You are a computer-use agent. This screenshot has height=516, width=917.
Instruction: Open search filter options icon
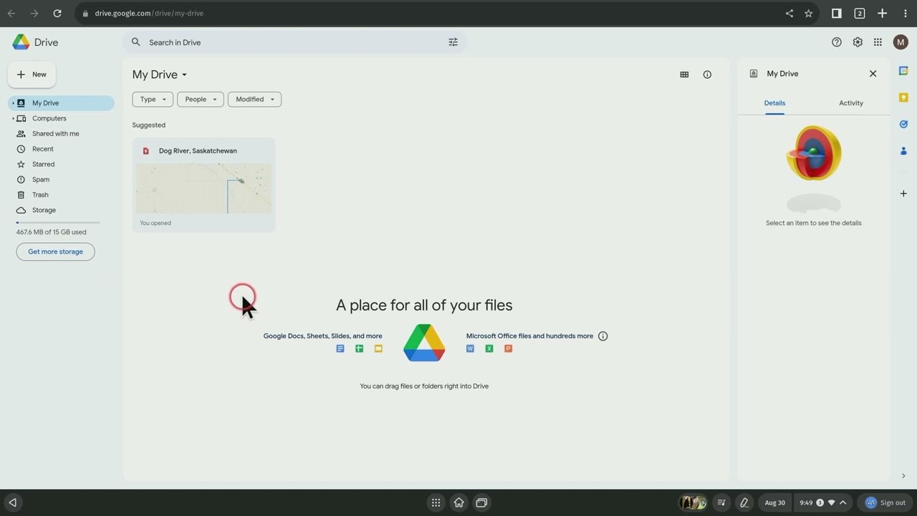[x=453, y=42]
